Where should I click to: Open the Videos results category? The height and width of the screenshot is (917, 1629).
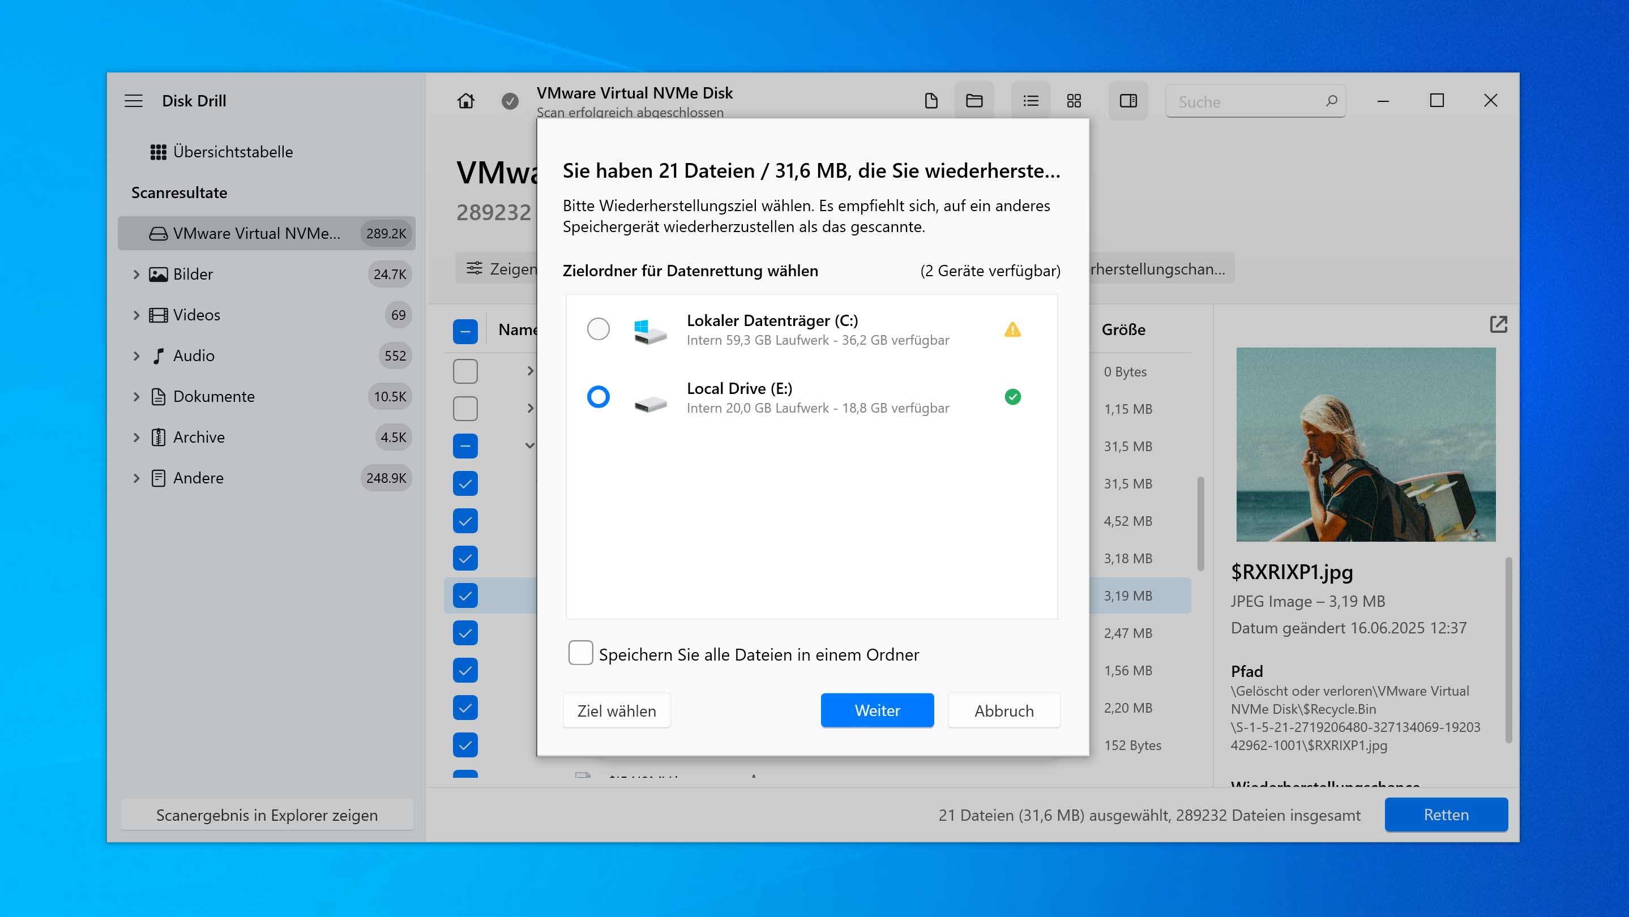266,315
